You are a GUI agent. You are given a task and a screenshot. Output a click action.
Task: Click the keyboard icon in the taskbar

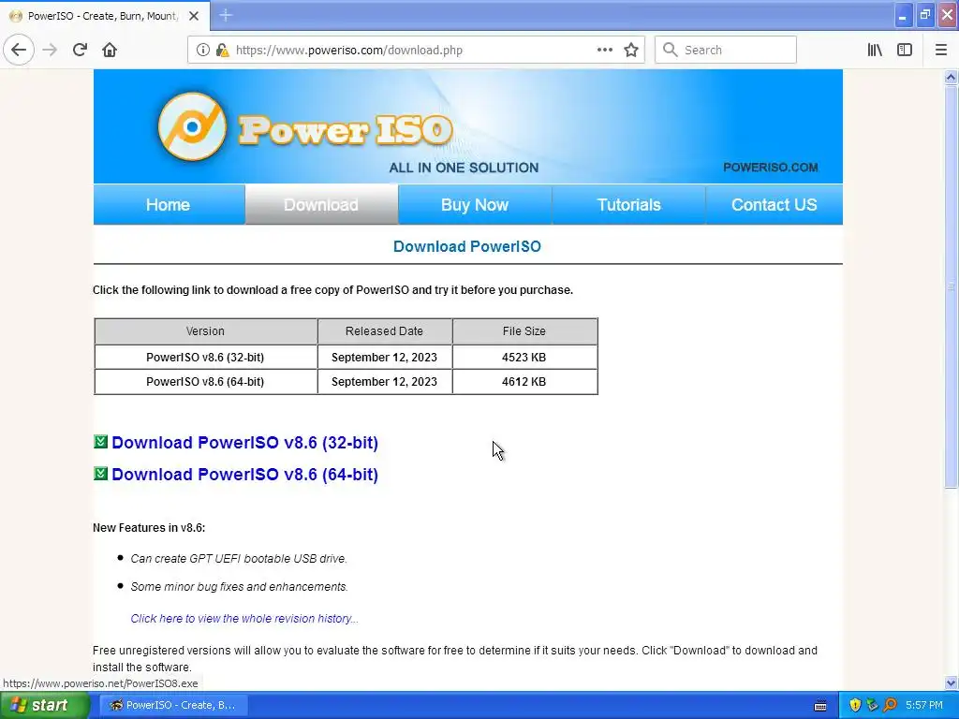820,706
